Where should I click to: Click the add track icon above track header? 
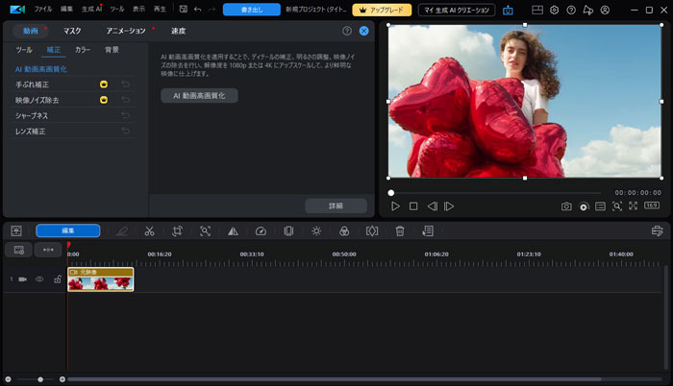point(18,250)
